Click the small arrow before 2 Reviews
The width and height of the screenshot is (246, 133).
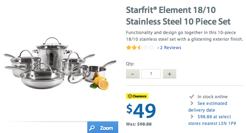(x=158, y=48)
